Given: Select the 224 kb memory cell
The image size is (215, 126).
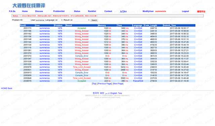Looking at the screenshot, I should (x=107, y=81).
